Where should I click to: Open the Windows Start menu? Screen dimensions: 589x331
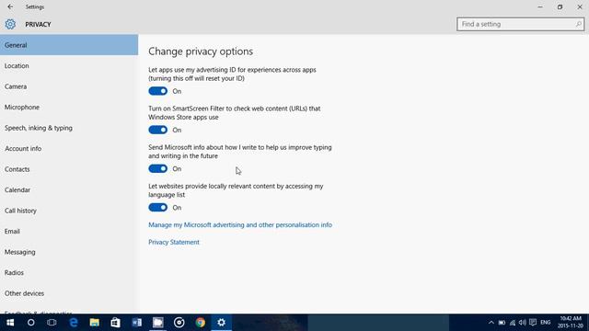coord(10,323)
